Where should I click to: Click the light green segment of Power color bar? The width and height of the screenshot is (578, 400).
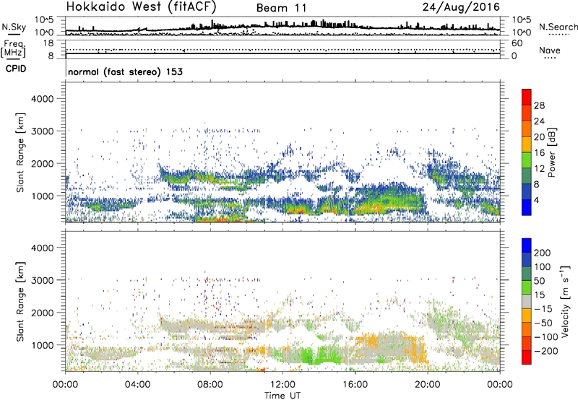pos(527,160)
